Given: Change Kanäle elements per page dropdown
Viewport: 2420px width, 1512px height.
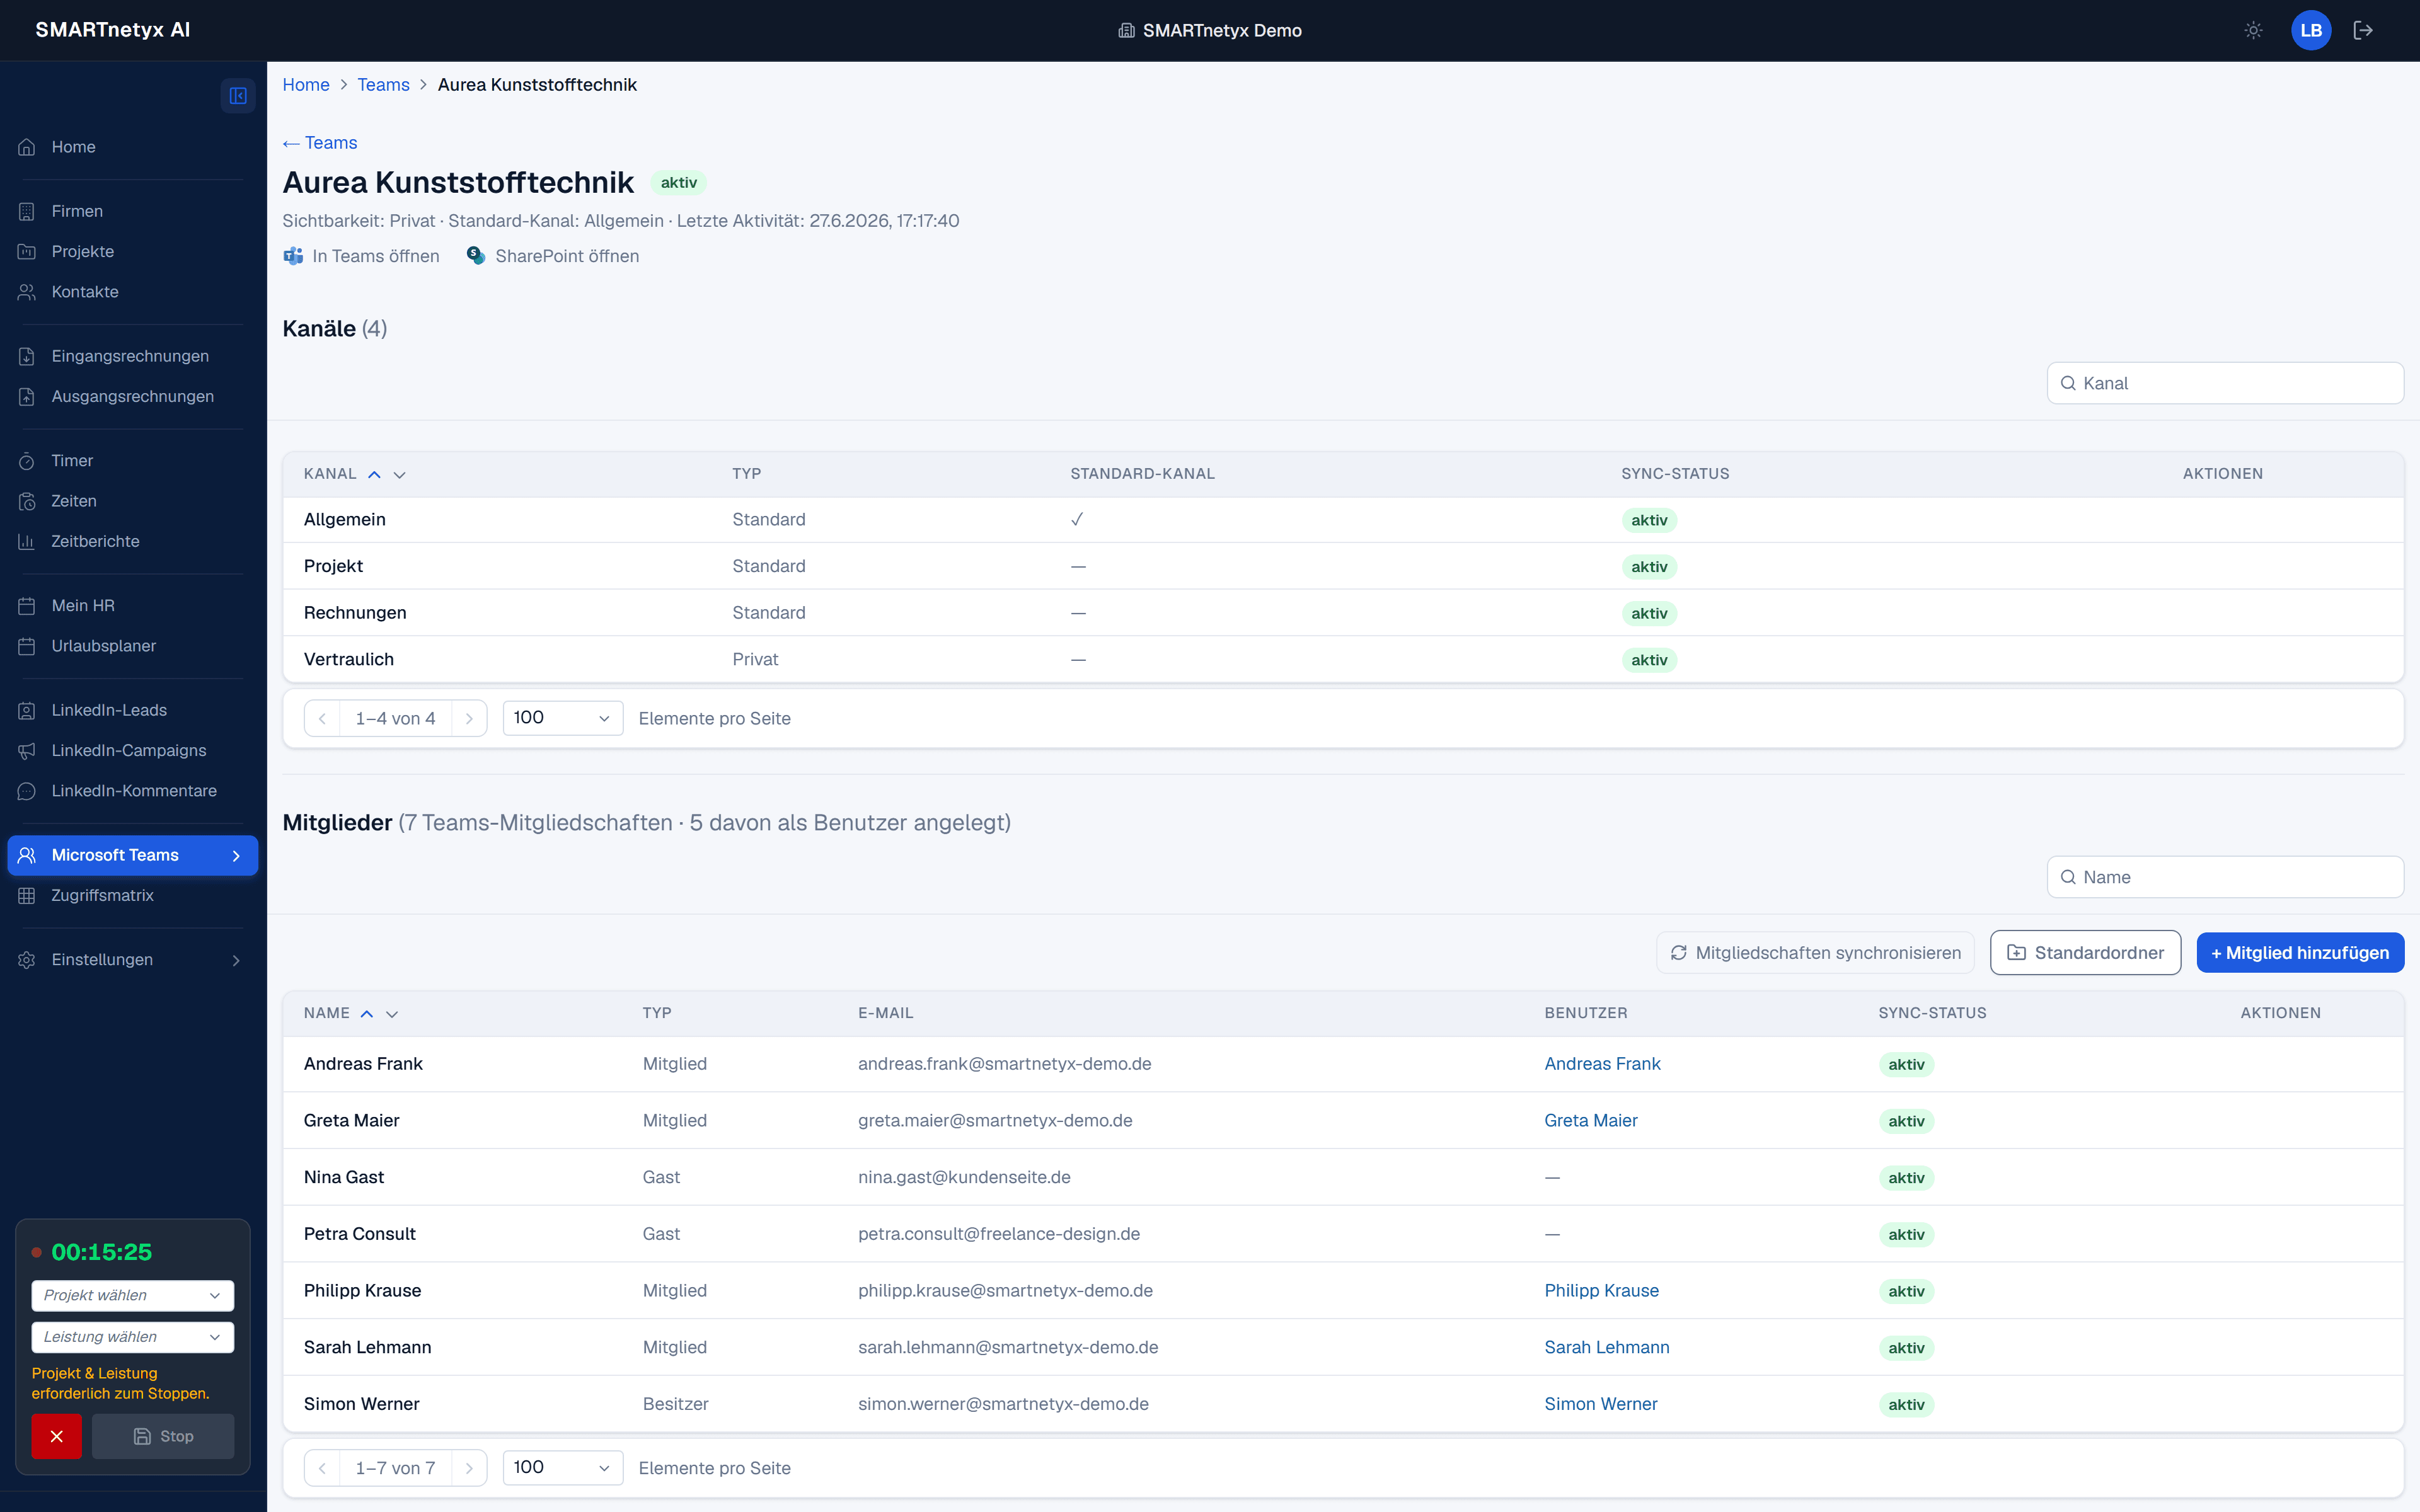Looking at the screenshot, I should [x=562, y=718].
